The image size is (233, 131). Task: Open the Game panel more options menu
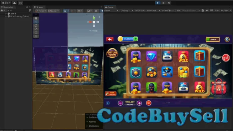pos(230,7)
